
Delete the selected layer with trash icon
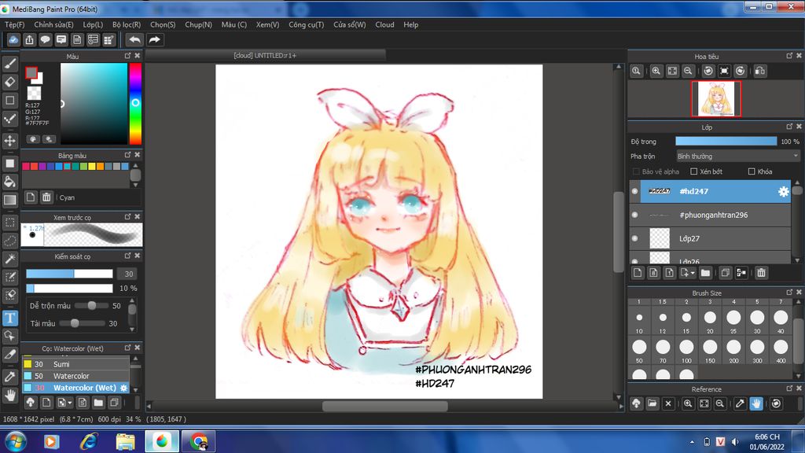(761, 273)
